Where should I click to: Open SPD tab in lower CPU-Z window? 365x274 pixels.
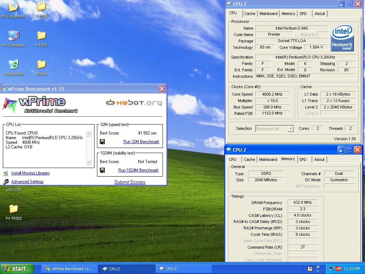point(303,159)
